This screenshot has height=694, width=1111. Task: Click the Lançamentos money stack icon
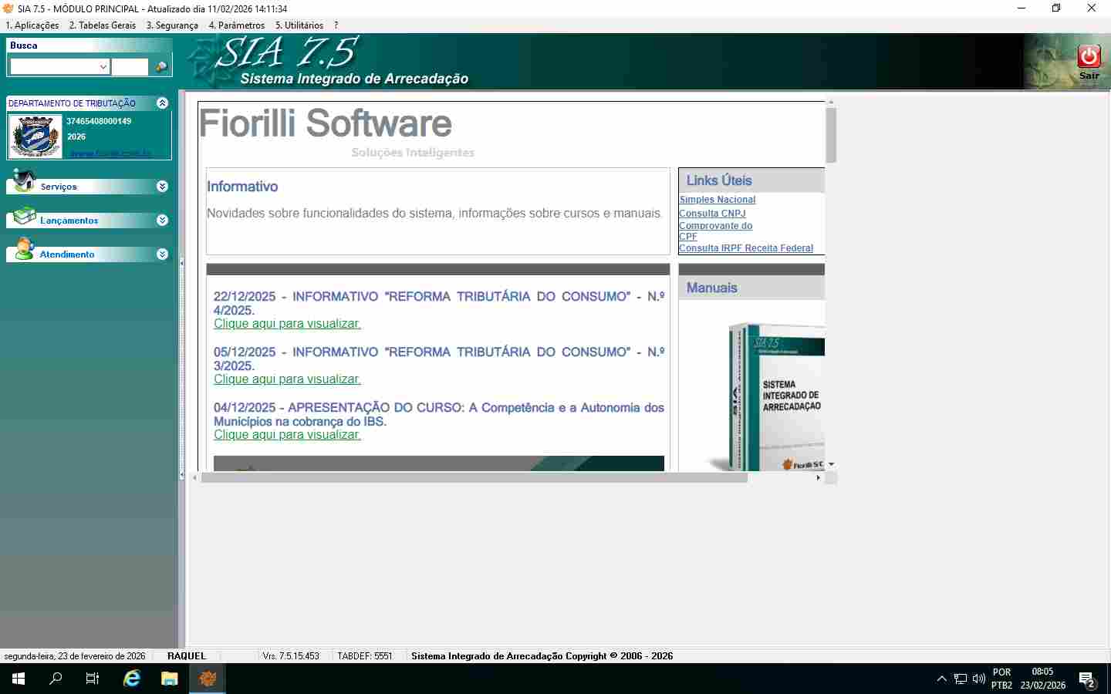24,215
